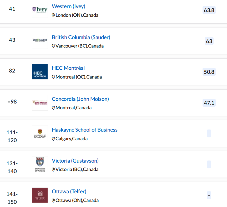
Task: Click the 63.8 score badge
Action: (x=209, y=10)
